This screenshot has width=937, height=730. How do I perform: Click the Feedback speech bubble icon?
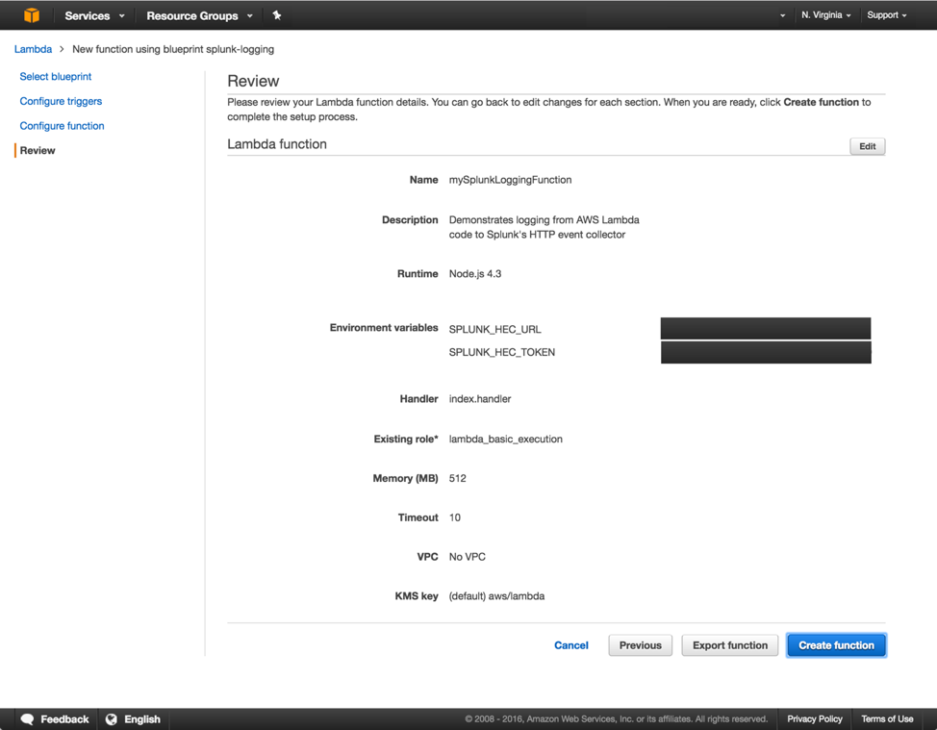pos(27,718)
